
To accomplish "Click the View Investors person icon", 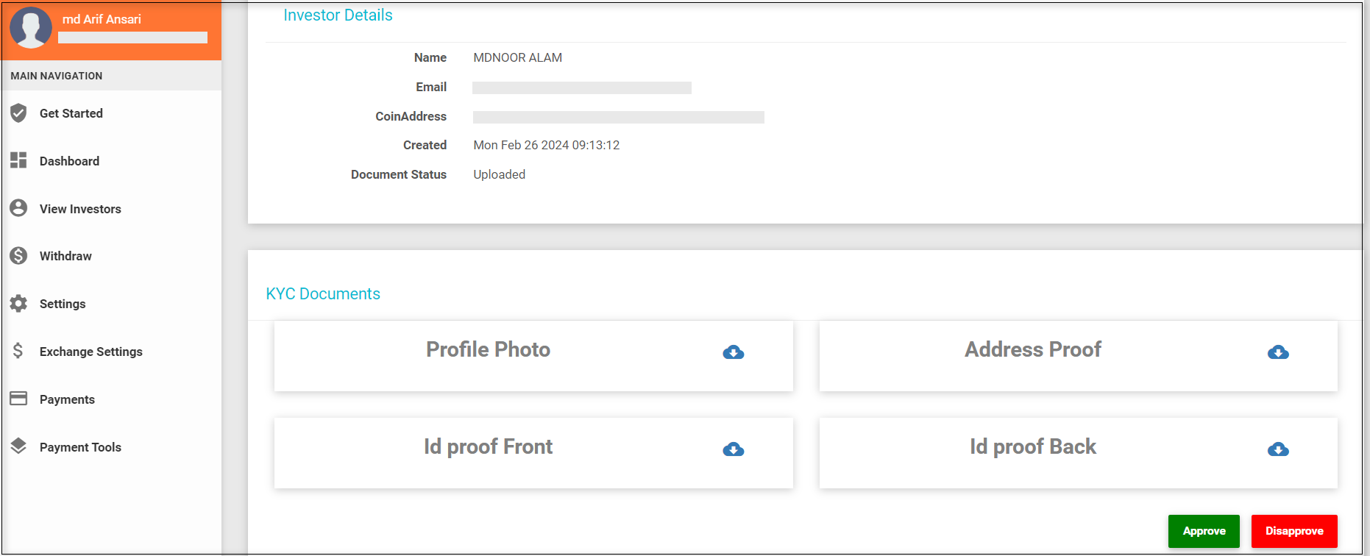I will (x=18, y=208).
